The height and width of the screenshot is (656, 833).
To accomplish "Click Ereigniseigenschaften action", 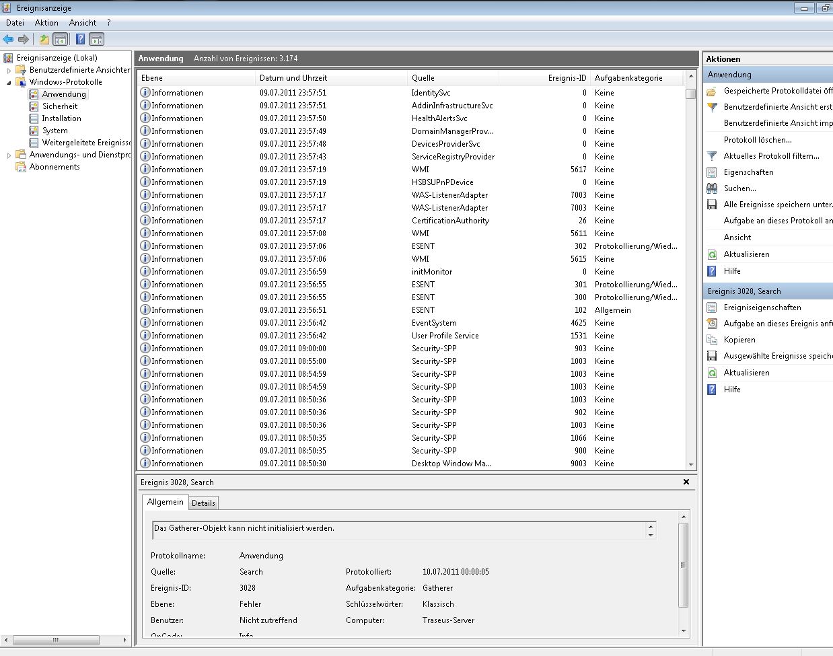I will (762, 307).
